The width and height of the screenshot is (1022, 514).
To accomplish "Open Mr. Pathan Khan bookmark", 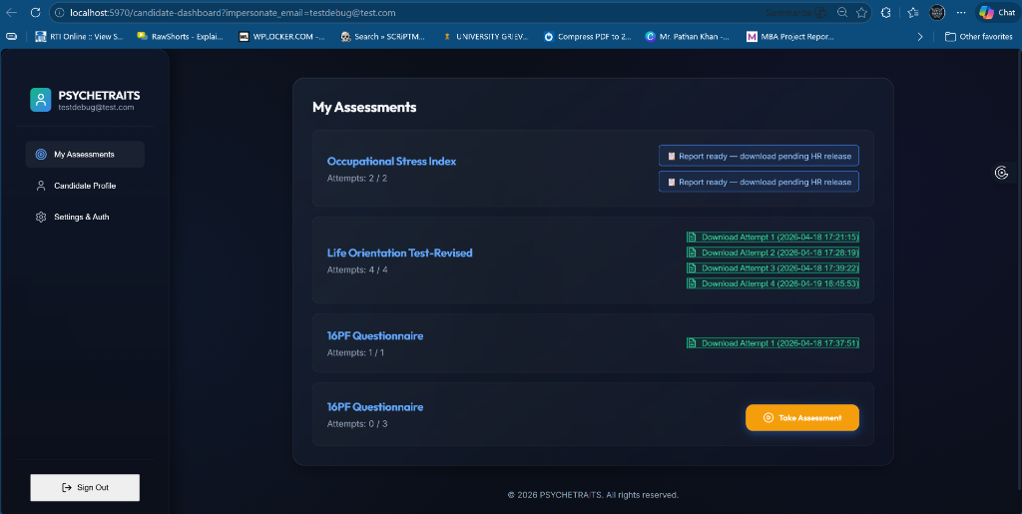I will tap(687, 37).
